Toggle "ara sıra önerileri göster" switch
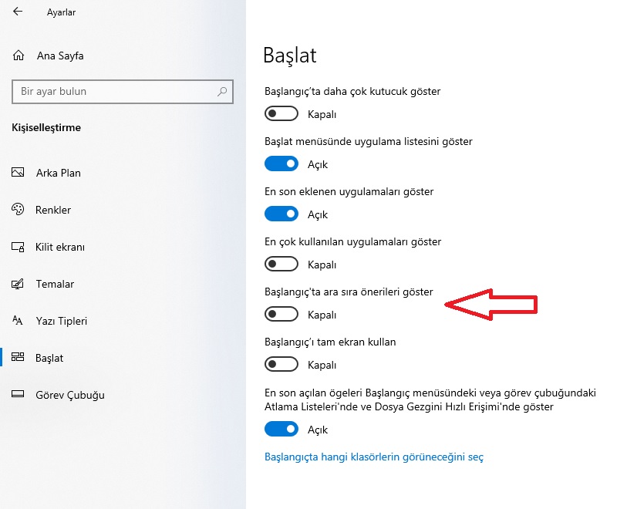The height and width of the screenshot is (509, 627). click(x=281, y=315)
